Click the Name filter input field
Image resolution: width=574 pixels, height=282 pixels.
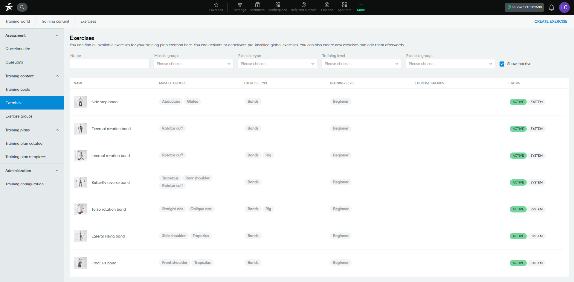click(109, 64)
